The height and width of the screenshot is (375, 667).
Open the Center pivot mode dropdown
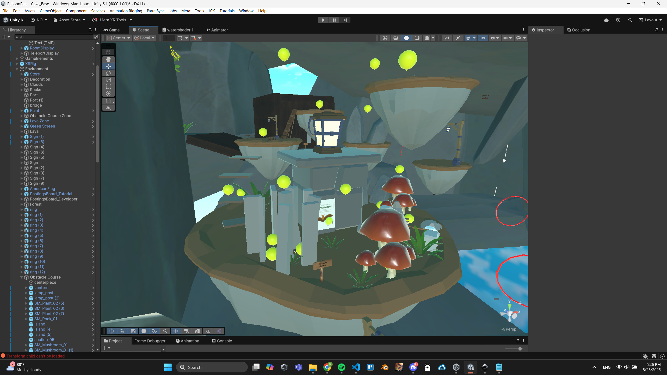click(x=119, y=38)
